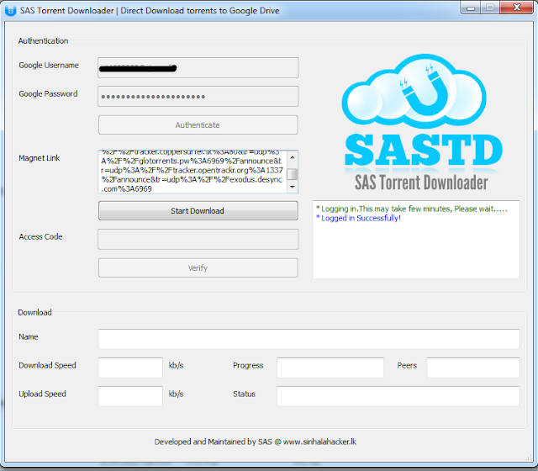This screenshot has width=538, height=471.
Task: Select the Download Speed field
Action: tap(130, 368)
